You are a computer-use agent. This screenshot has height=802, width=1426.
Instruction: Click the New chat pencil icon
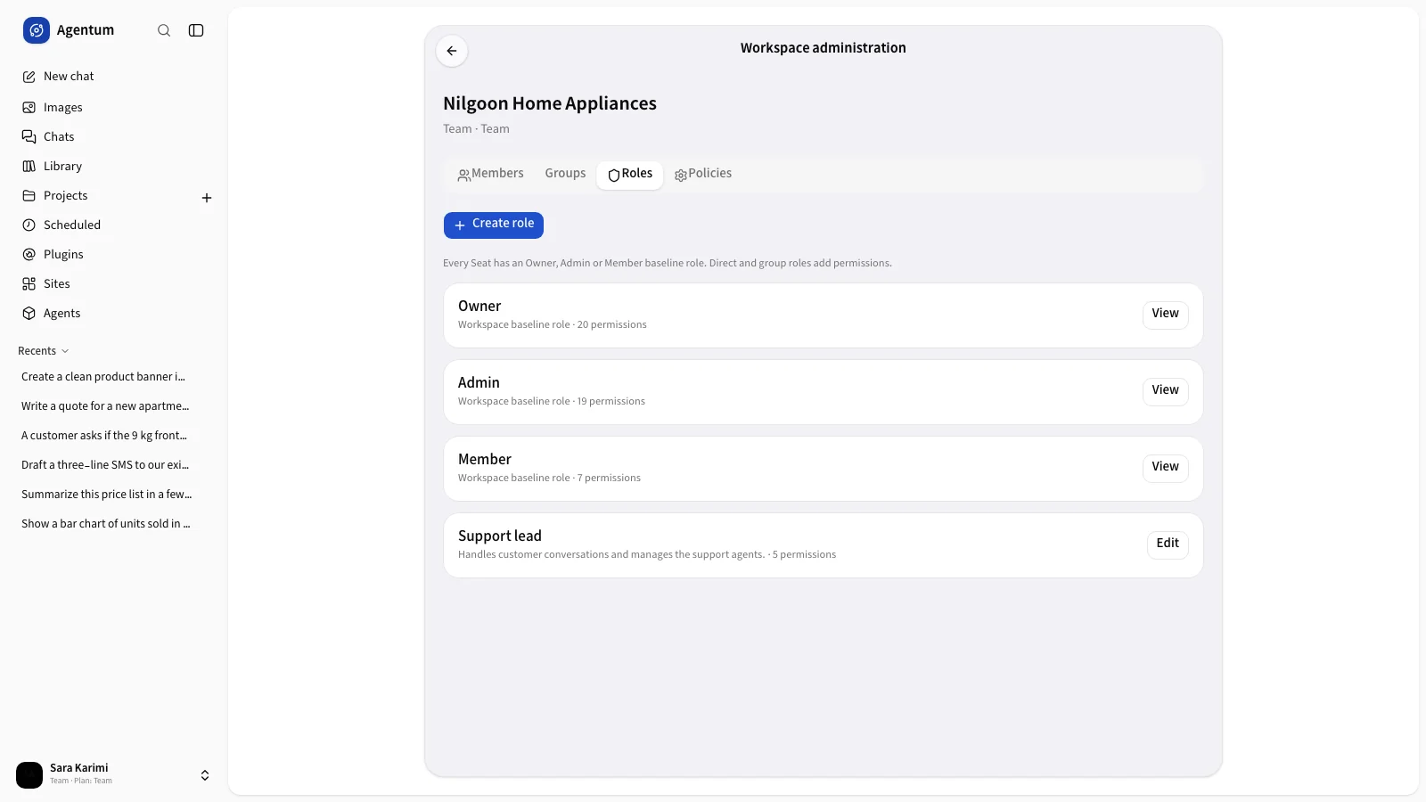(x=29, y=77)
